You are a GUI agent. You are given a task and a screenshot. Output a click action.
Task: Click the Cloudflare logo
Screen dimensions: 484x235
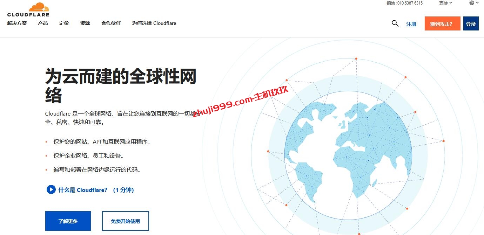pos(28,9)
